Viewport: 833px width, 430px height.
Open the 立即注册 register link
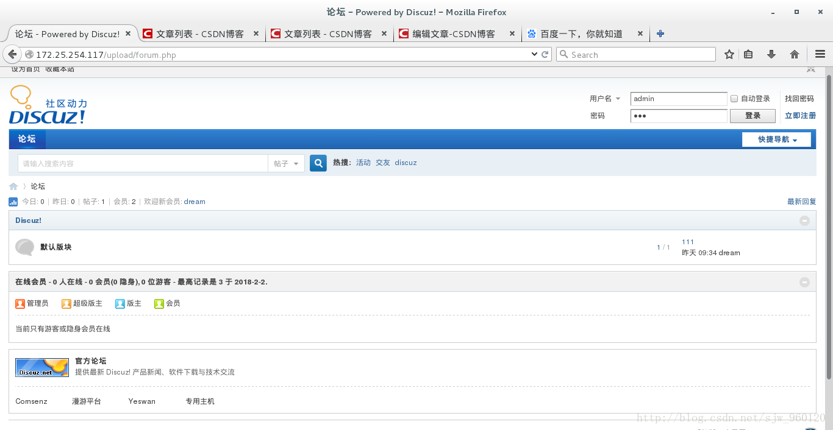coord(800,116)
